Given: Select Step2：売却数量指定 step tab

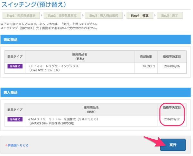Looking at the screenshot, I should (x=62, y=15).
